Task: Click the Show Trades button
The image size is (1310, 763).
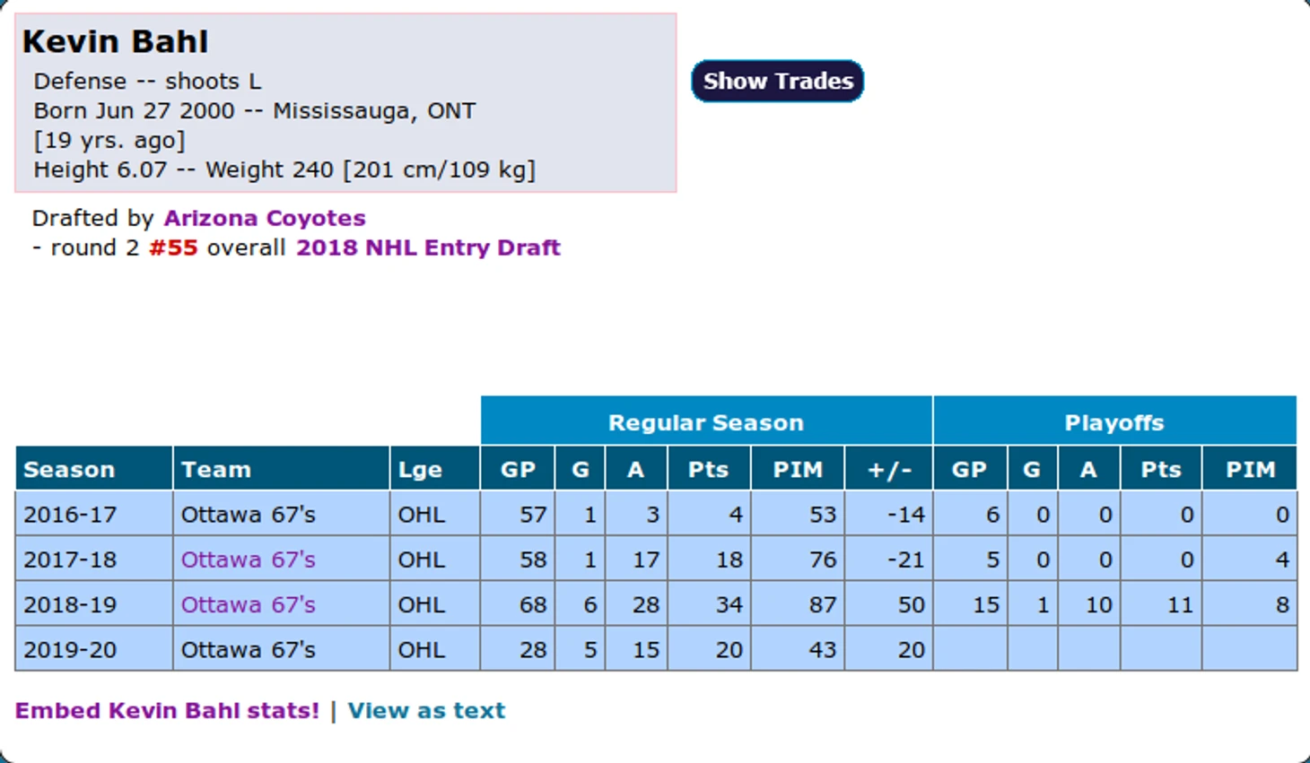Action: tap(777, 81)
